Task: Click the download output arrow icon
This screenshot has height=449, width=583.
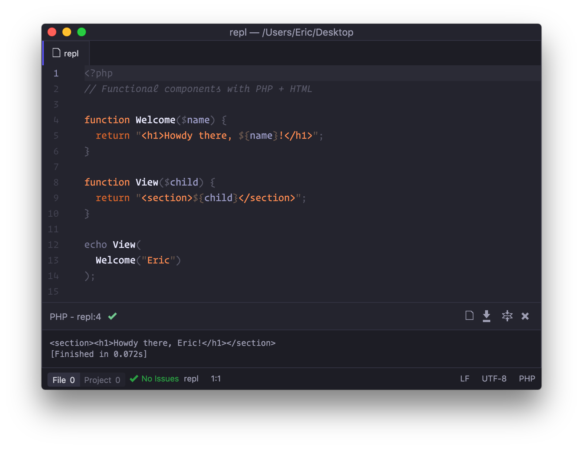Action: coord(487,316)
